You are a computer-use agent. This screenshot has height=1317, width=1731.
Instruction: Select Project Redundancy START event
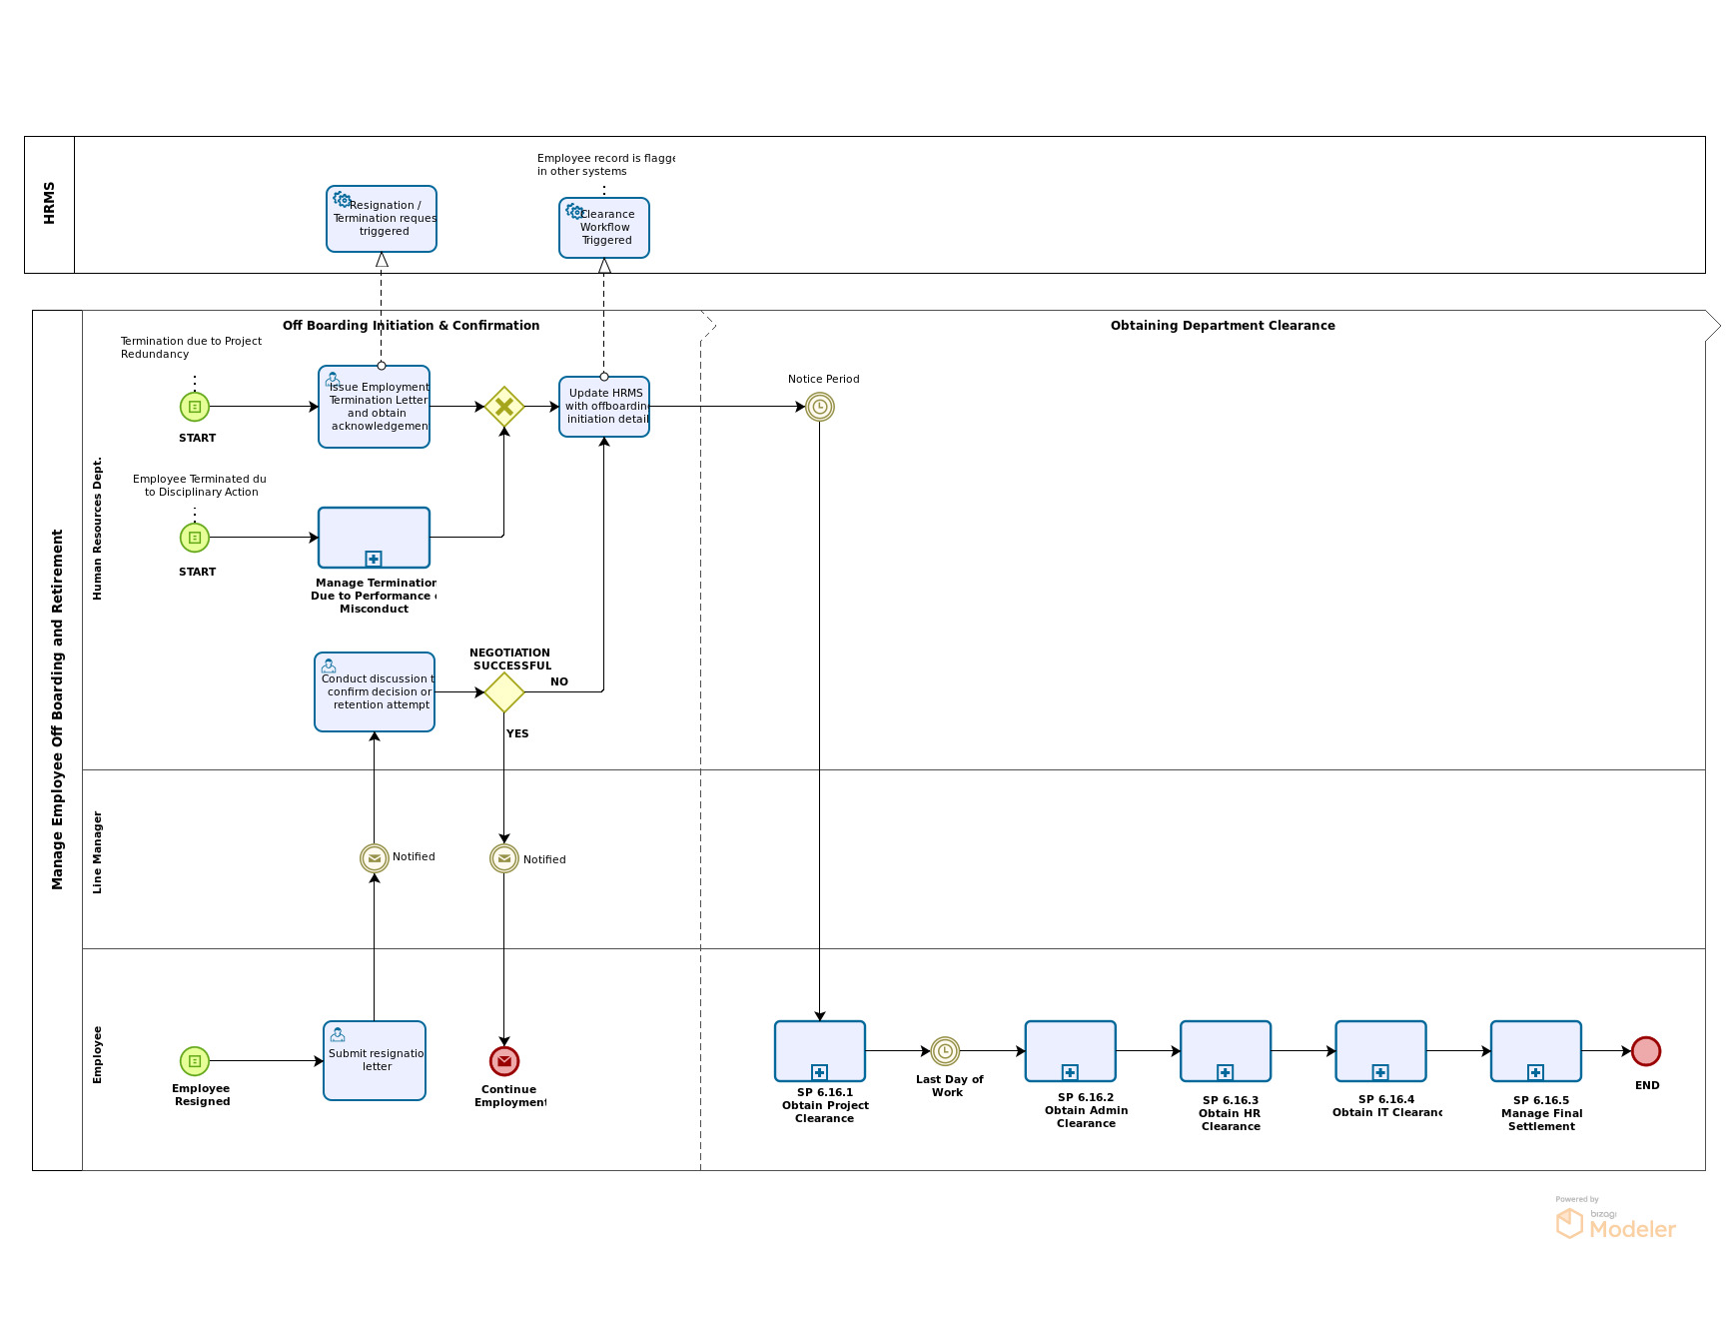[195, 407]
